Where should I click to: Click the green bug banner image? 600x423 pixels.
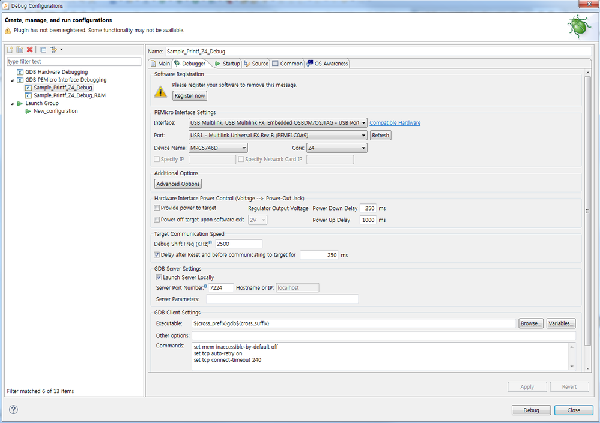[x=580, y=27]
